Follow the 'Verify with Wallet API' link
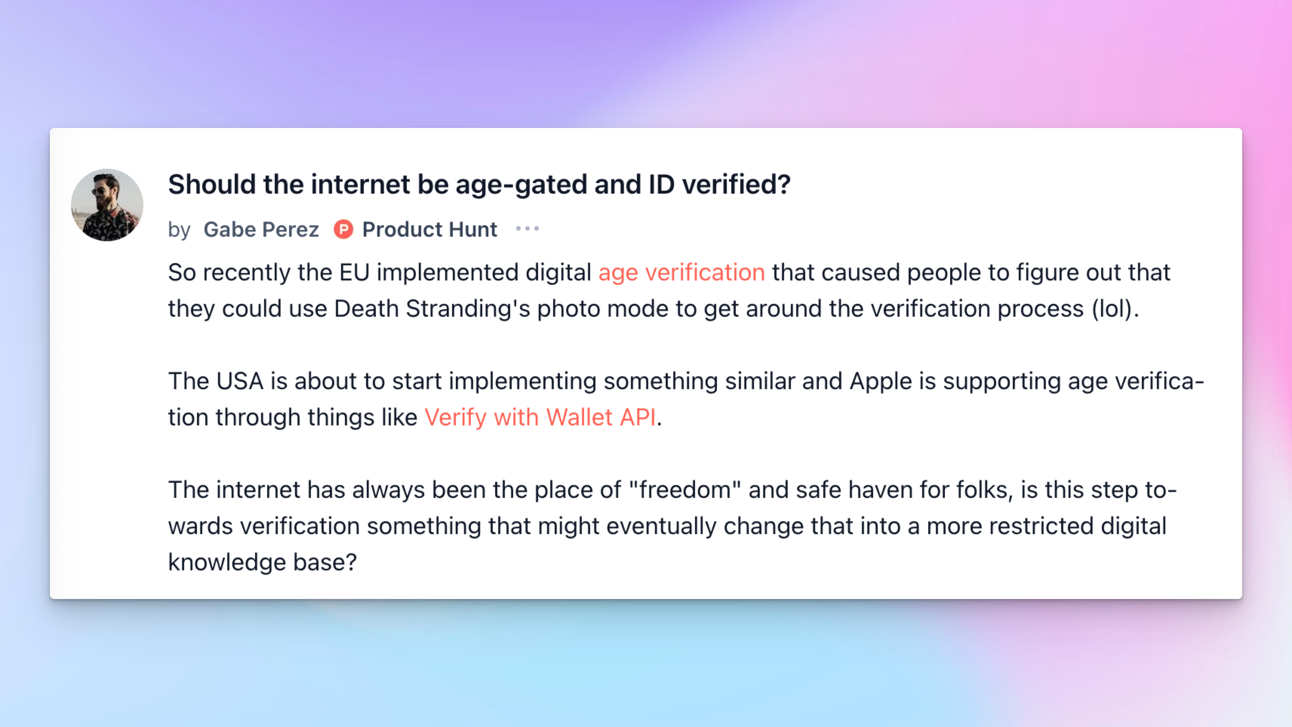1292x727 pixels. 540,417
